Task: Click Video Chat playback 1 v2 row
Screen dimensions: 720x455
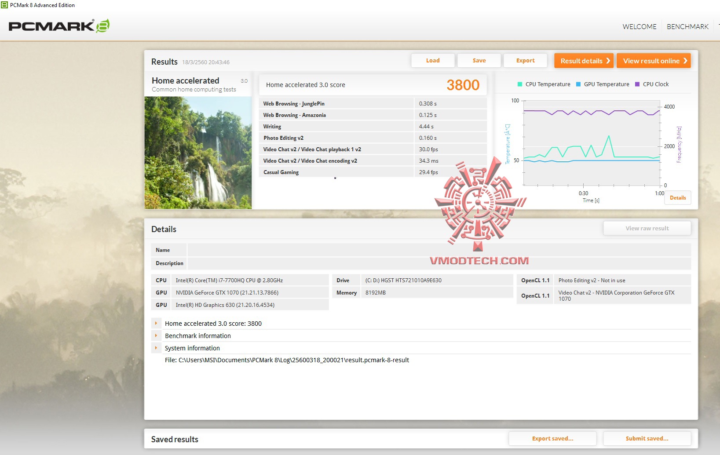Action: (373, 149)
